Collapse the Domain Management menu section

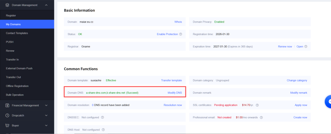pyautogui.click(x=46, y=5)
